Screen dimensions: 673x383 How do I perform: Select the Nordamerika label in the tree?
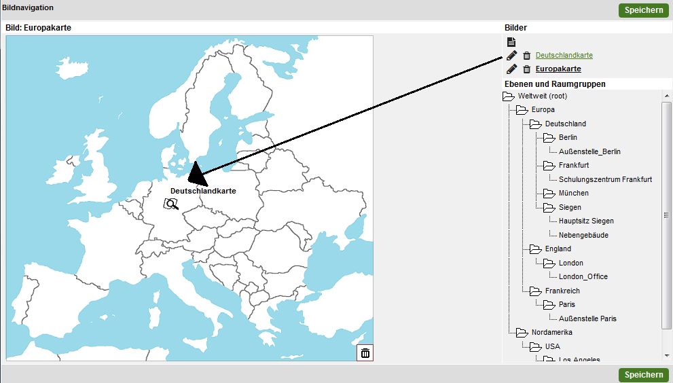pos(551,332)
